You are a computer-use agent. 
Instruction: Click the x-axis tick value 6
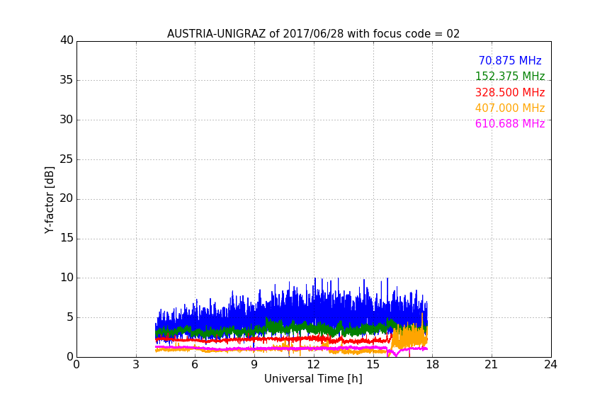195,365
